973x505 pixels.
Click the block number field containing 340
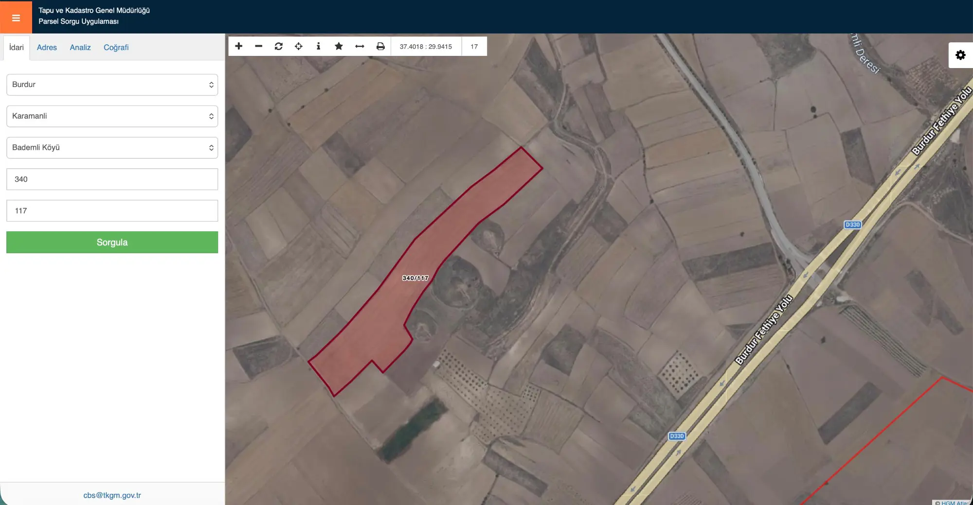pyautogui.click(x=112, y=179)
